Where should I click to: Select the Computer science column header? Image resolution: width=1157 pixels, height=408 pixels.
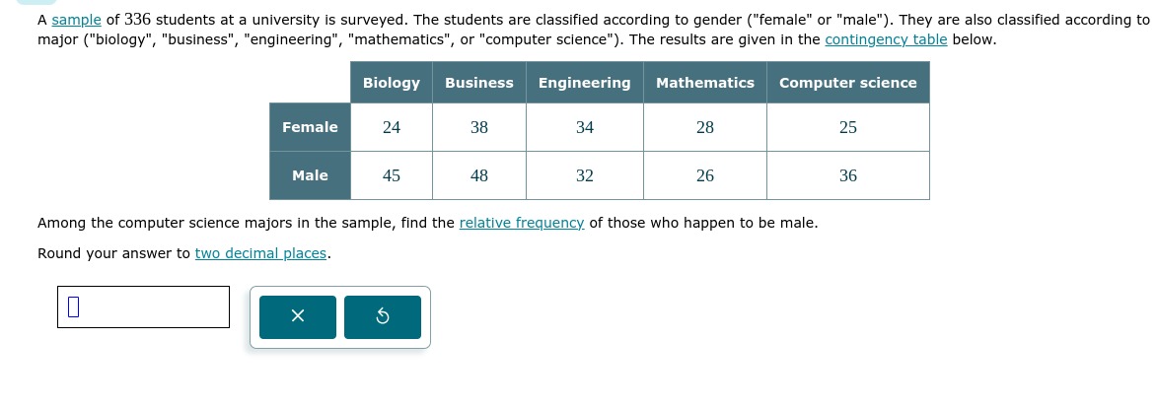[848, 83]
